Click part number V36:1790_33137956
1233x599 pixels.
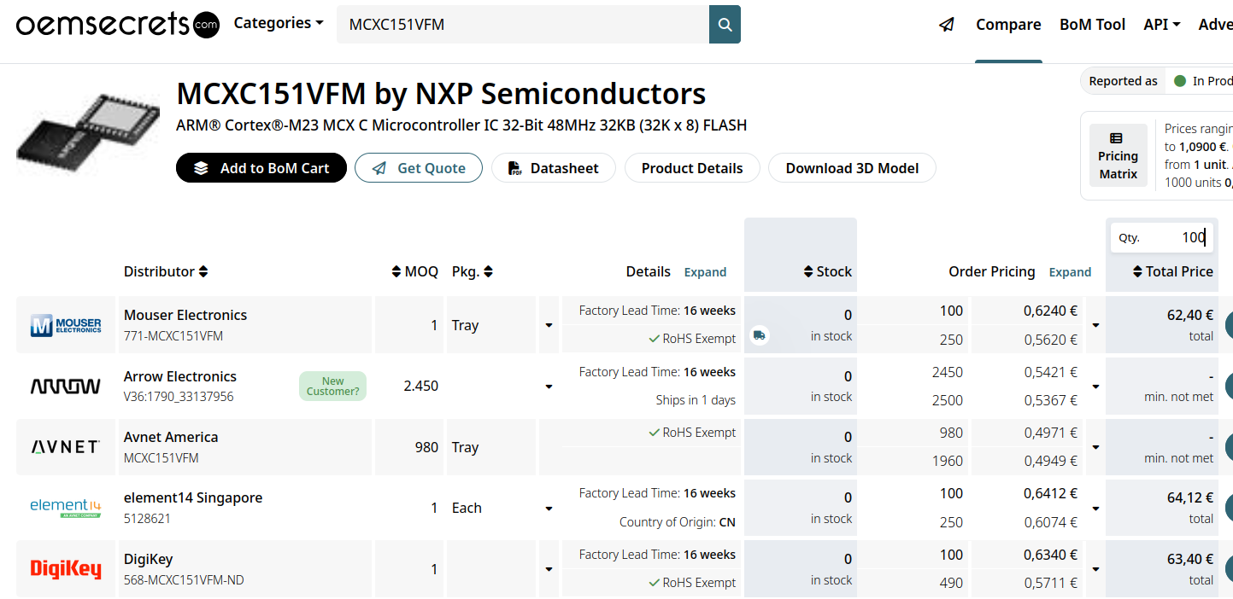coord(179,397)
